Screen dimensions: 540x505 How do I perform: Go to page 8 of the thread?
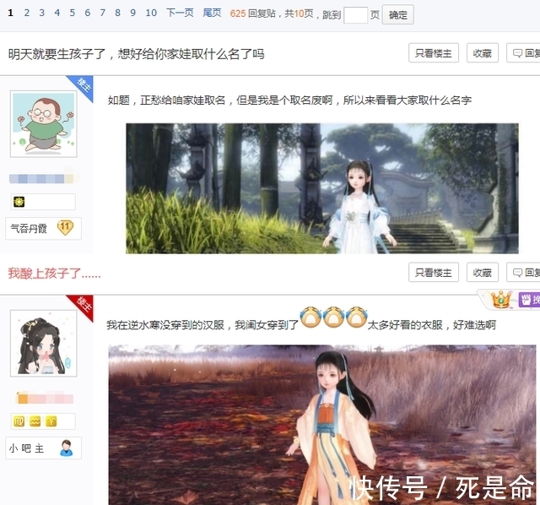[117, 14]
